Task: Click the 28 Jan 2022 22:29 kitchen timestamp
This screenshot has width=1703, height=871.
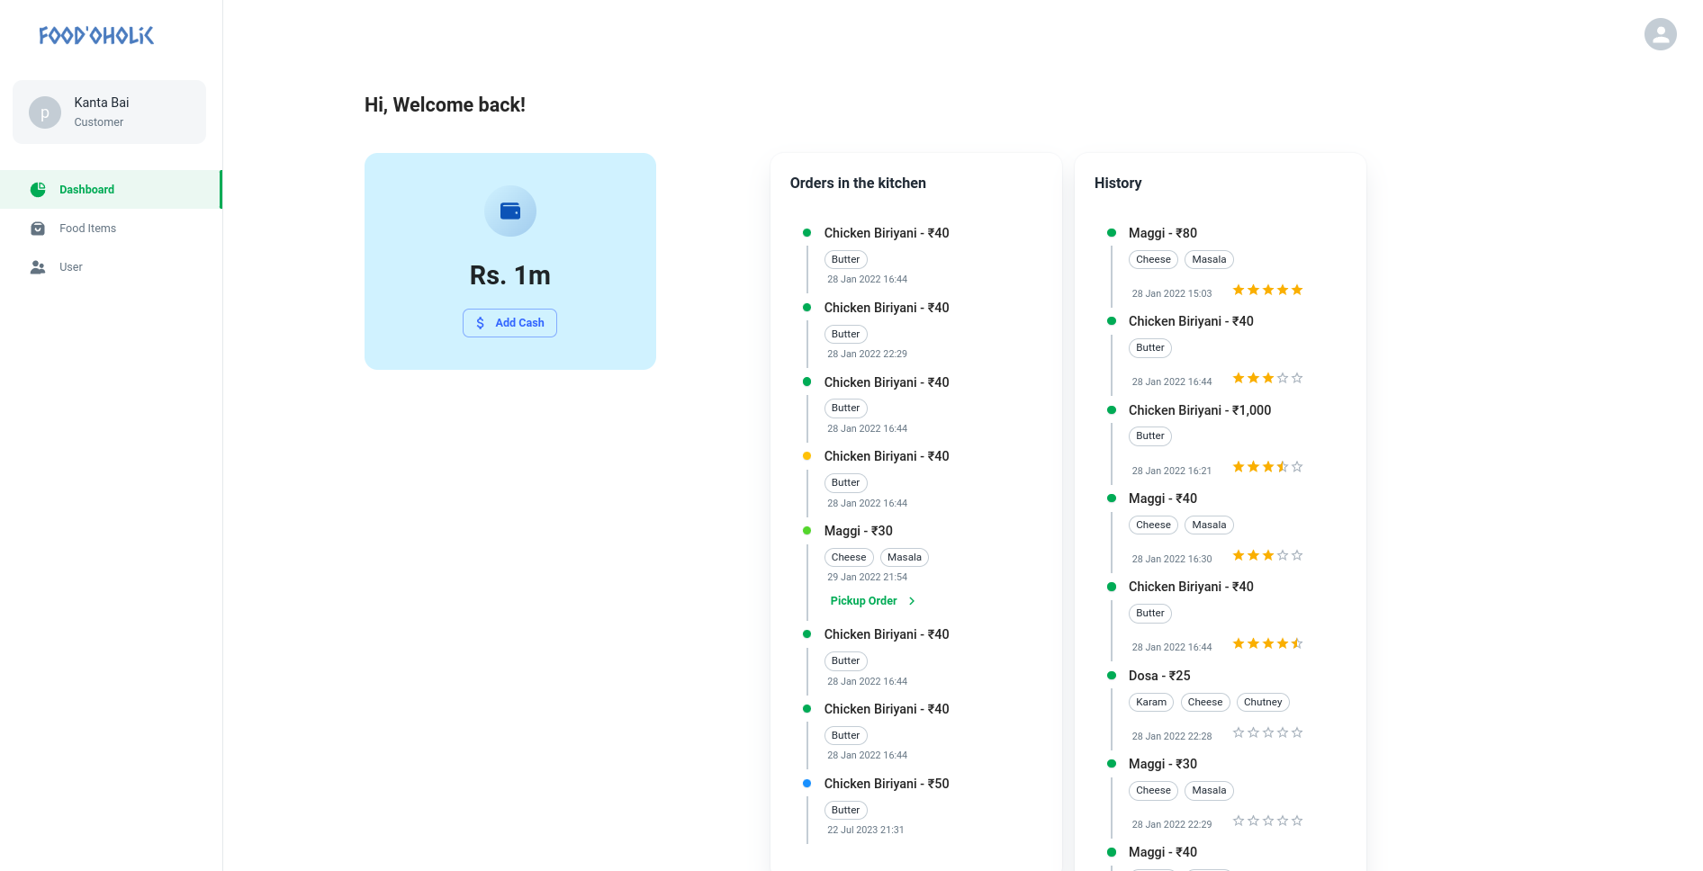Action: click(867, 355)
